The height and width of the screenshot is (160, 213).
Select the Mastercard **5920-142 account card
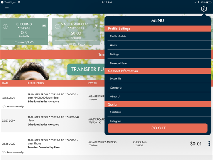76,32
